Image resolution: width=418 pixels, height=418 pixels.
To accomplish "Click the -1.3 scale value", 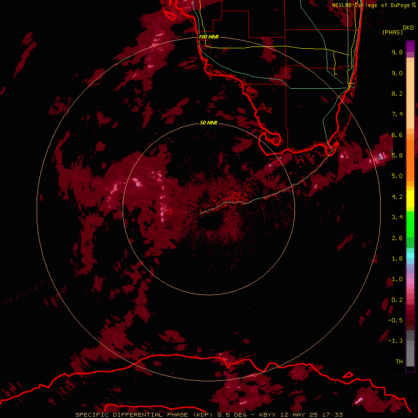I will click(x=395, y=341).
